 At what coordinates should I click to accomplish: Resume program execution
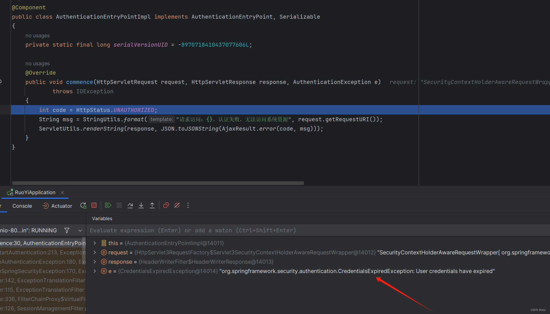[x=108, y=205]
